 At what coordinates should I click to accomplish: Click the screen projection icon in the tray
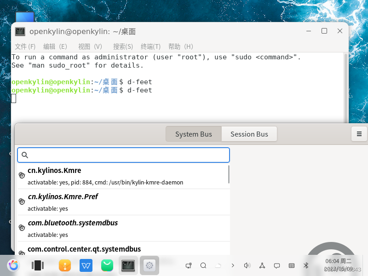pyautogui.click(x=188, y=265)
